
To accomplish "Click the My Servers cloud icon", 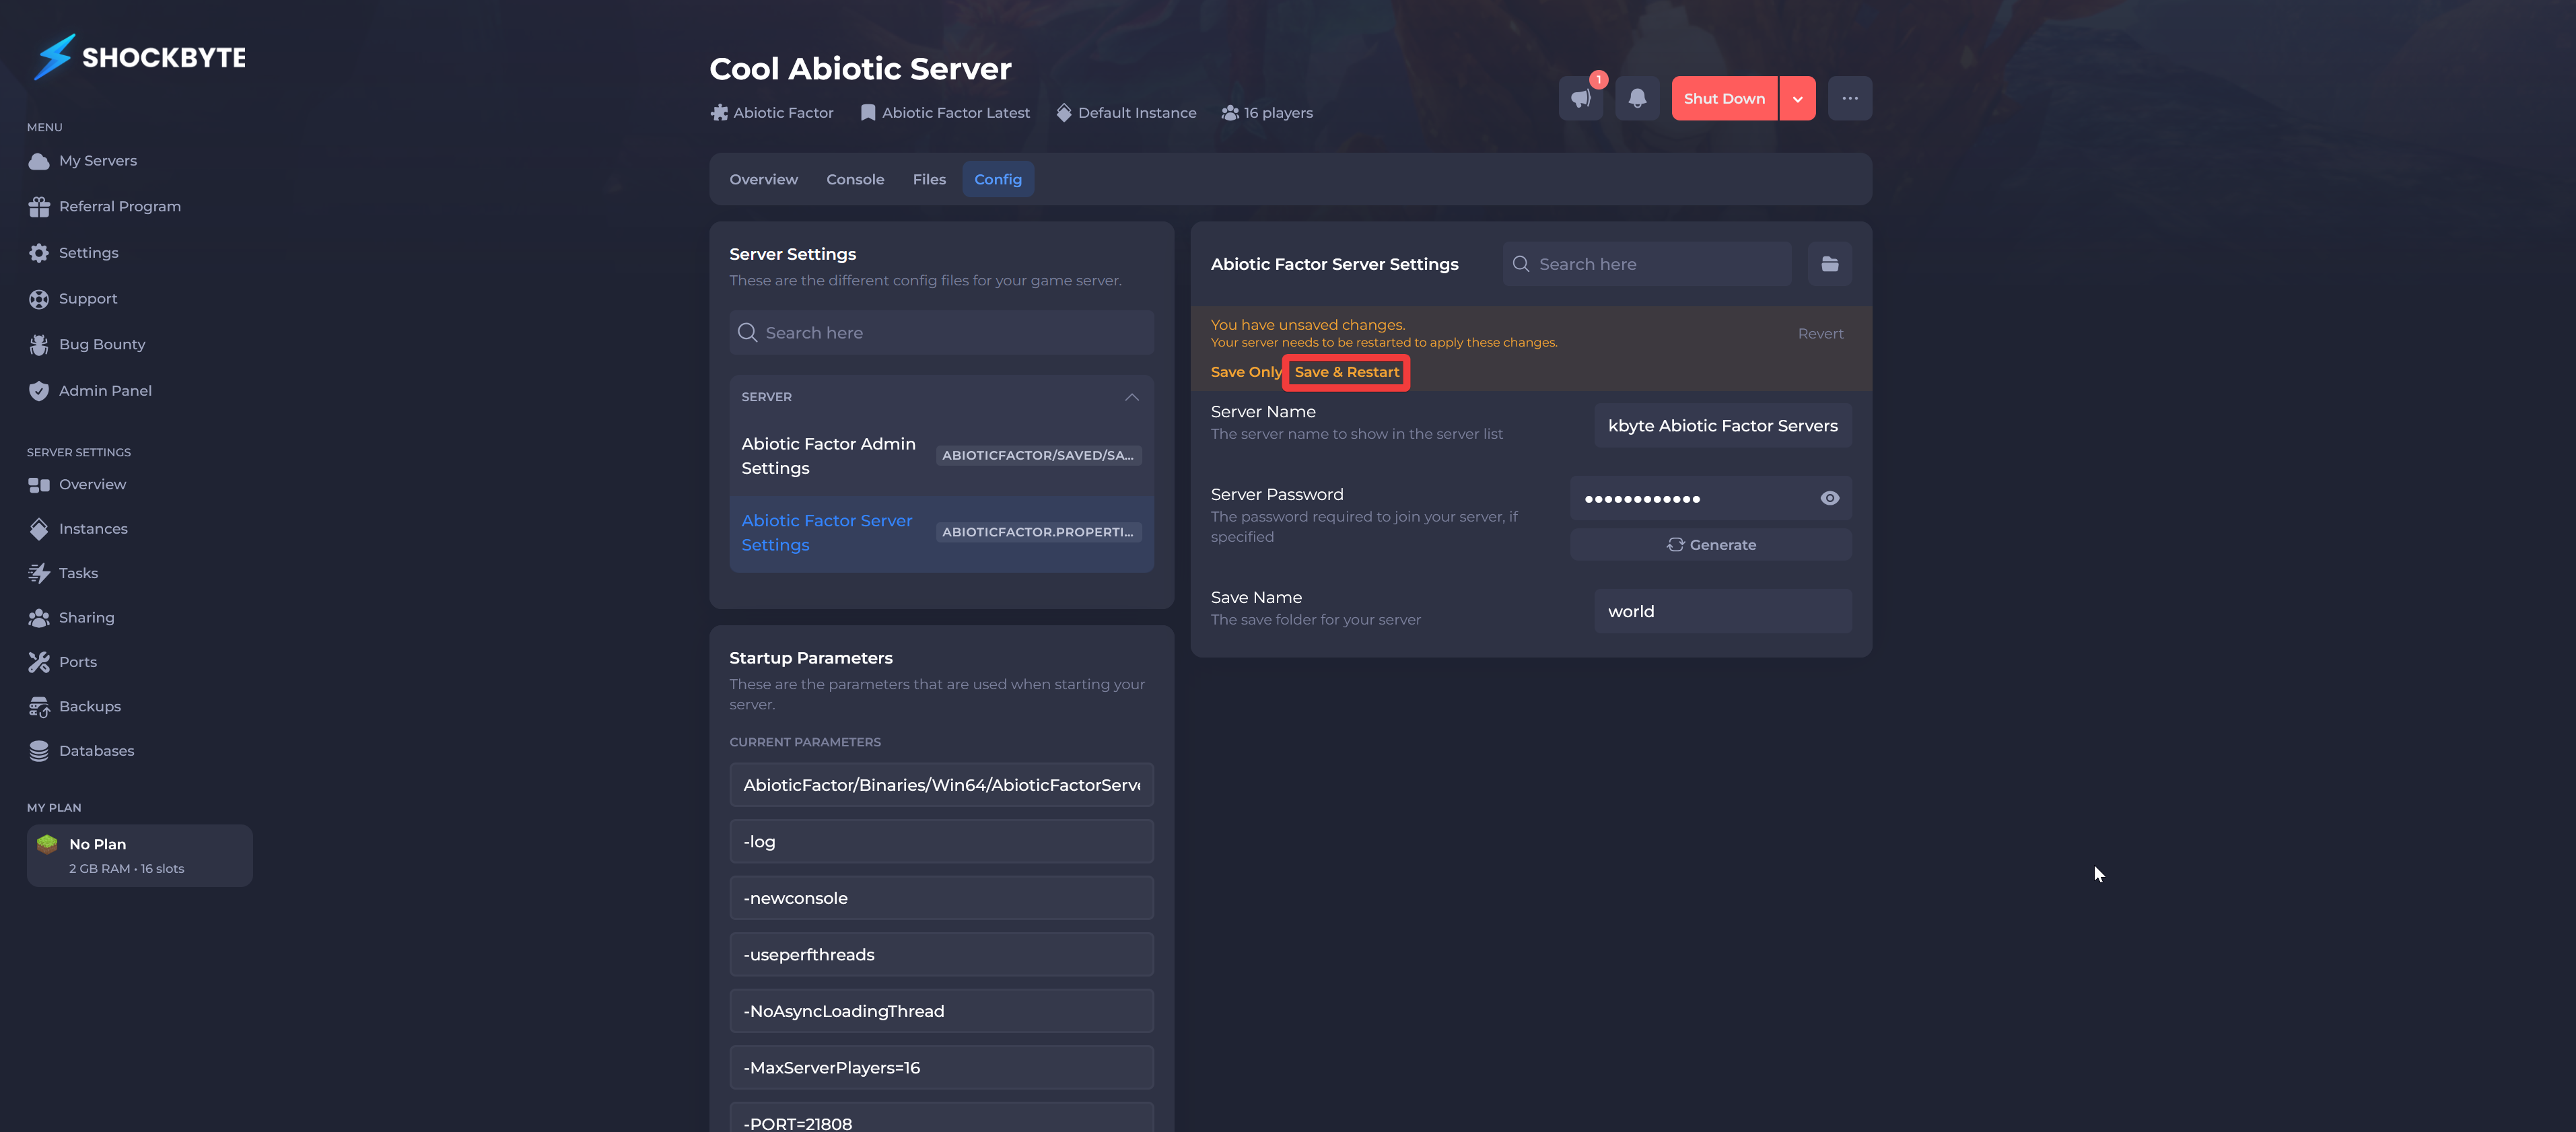I will 39,161.
